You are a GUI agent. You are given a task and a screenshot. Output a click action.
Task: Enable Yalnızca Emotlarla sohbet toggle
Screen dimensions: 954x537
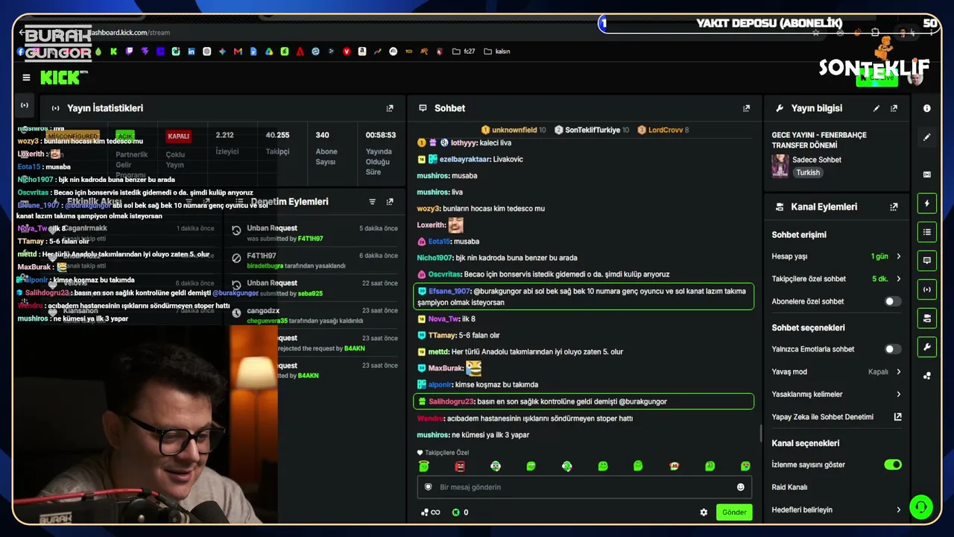[892, 349]
